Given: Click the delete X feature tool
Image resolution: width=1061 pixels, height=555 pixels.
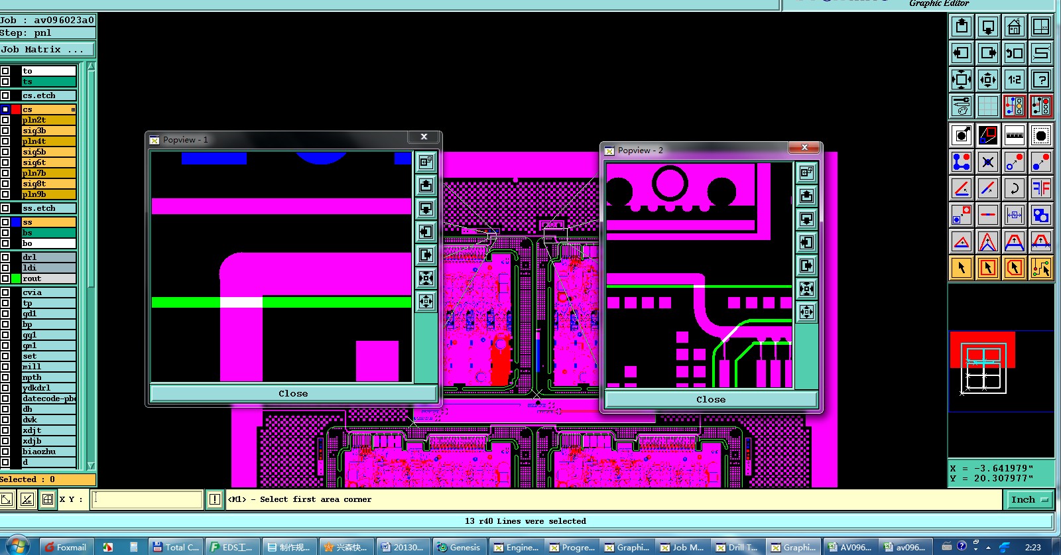Looking at the screenshot, I should click(x=988, y=162).
